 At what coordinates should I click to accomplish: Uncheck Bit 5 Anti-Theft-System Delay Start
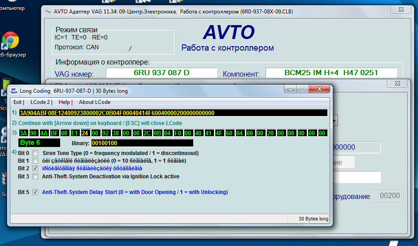[x=35, y=192]
